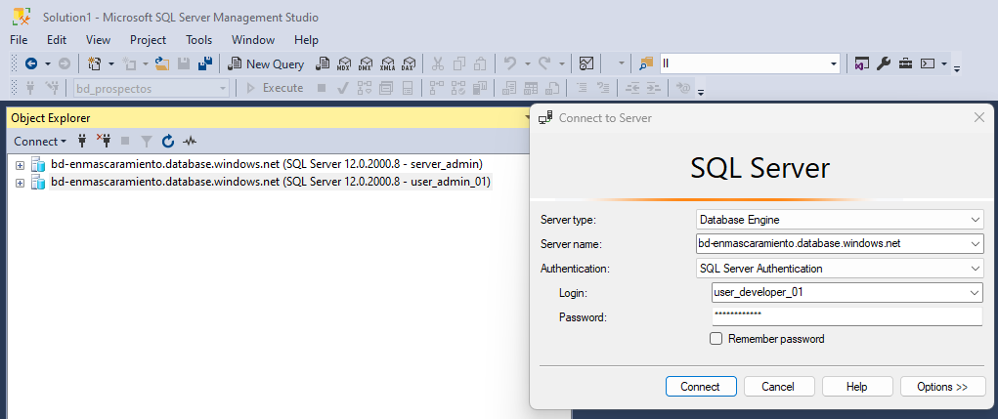
Task: Click the New Project icon
Action: tap(96, 63)
